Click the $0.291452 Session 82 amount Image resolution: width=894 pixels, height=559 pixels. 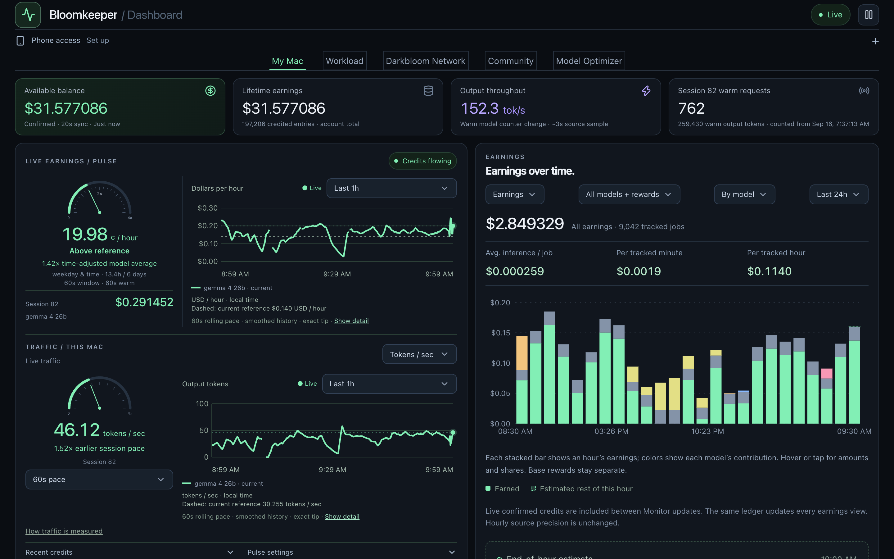point(144,302)
